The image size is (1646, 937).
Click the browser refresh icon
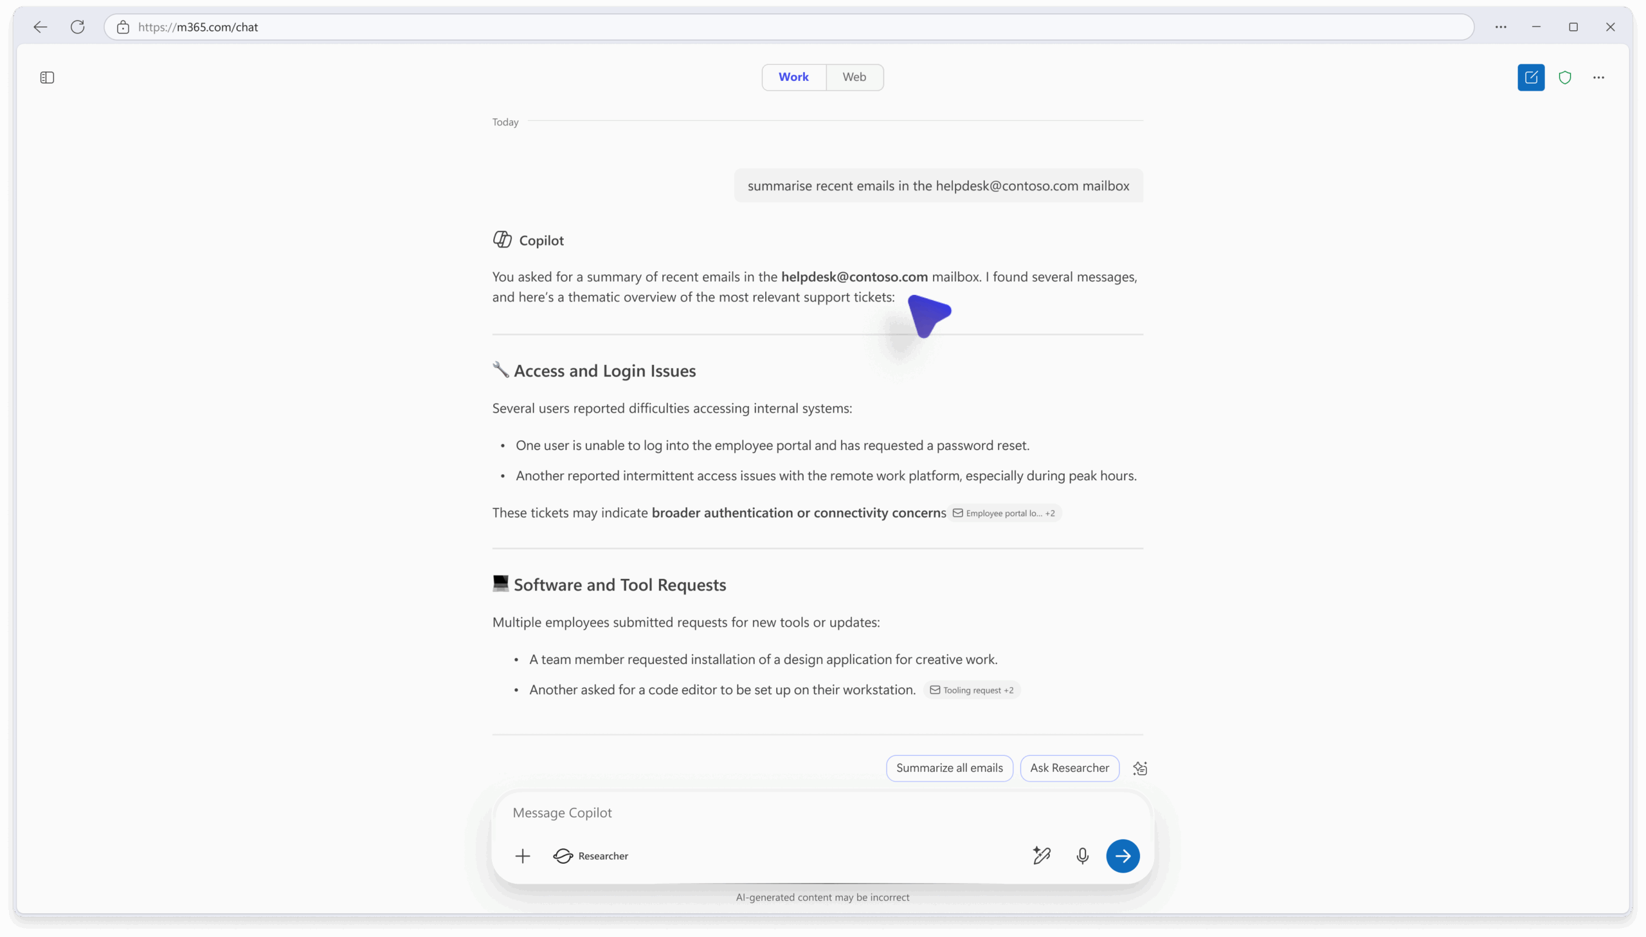pyautogui.click(x=77, y=27)
